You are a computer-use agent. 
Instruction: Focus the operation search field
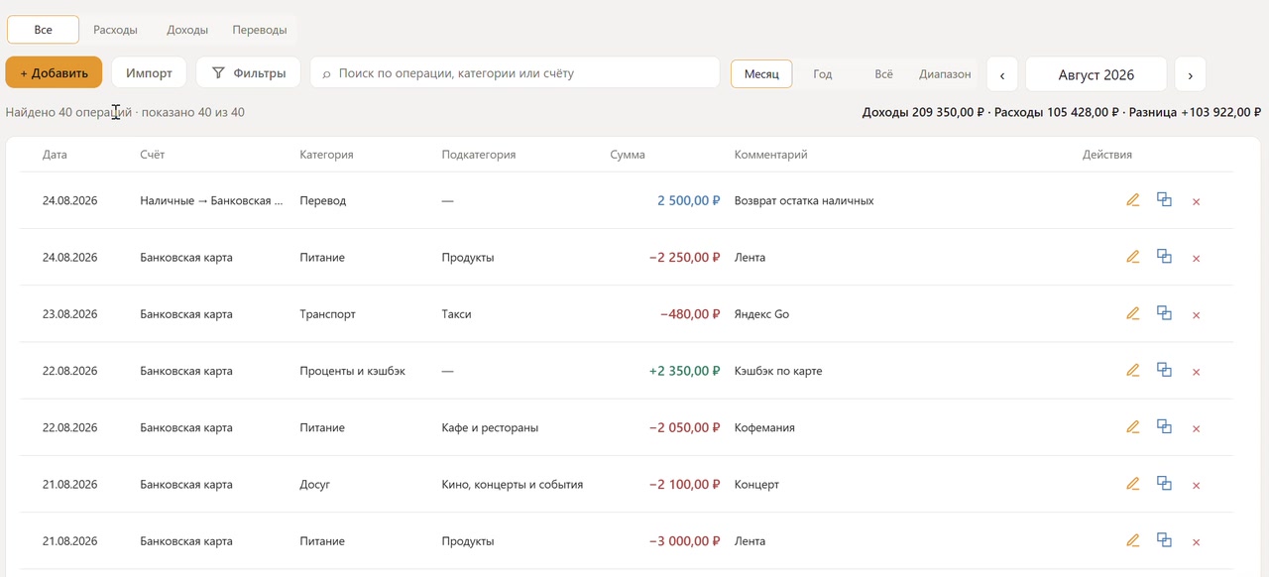[515, 72]
